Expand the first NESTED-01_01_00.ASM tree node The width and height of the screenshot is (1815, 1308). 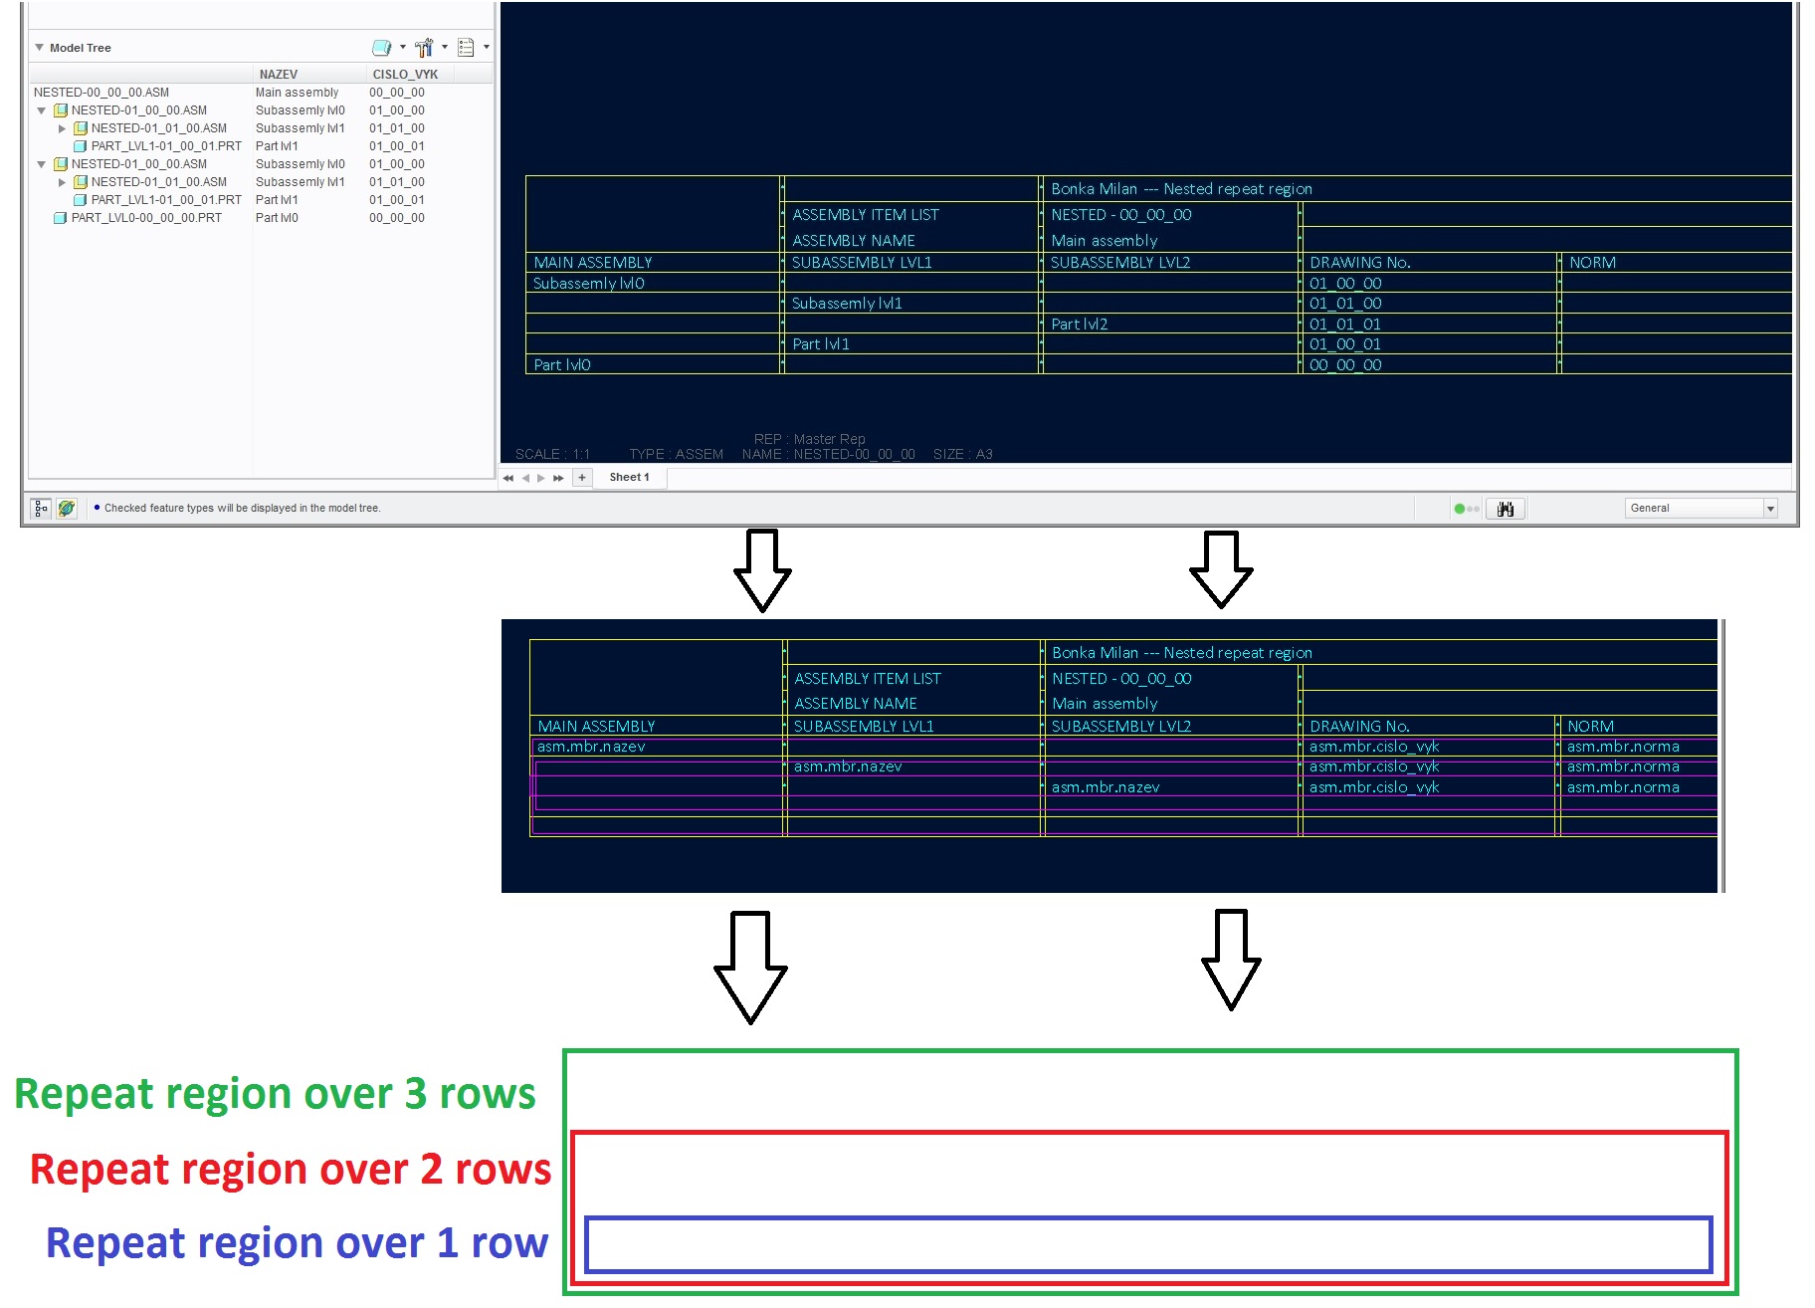62,128
